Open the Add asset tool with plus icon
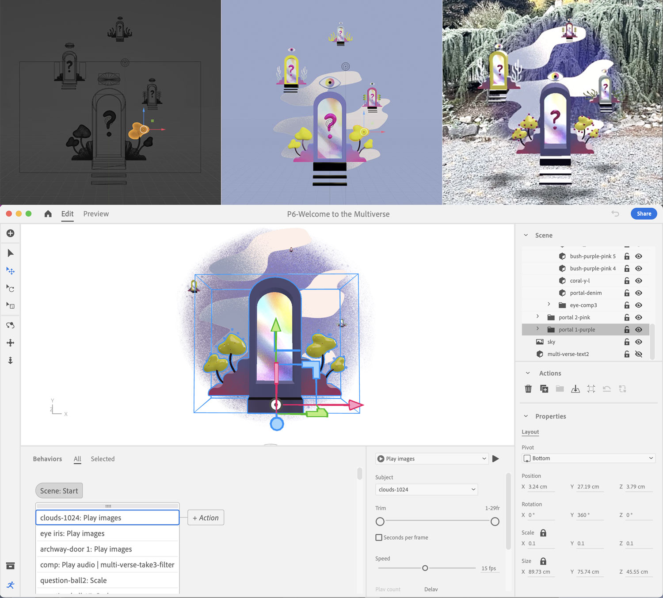The width and height of the screenshot is (663, 598). (11, 233)
